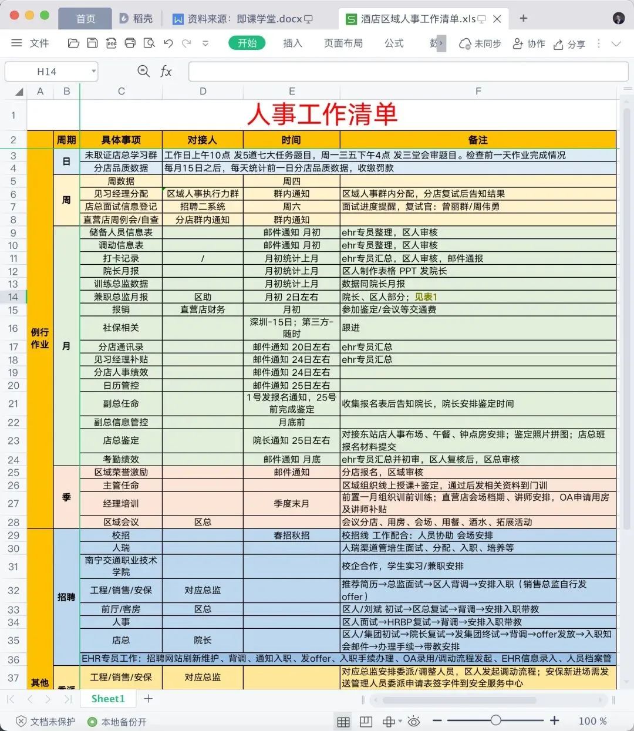
Task: Click cell 兼职总监月报
Action: [121, 297]
